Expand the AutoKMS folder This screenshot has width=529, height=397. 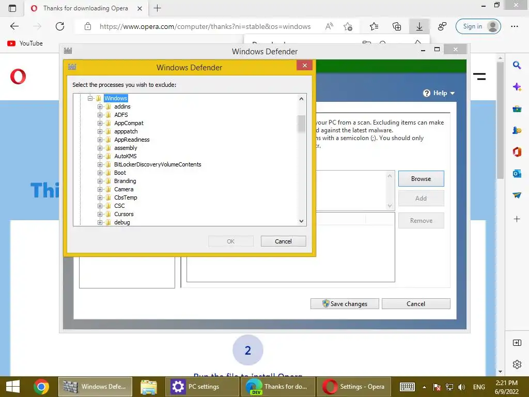(100, 156)
